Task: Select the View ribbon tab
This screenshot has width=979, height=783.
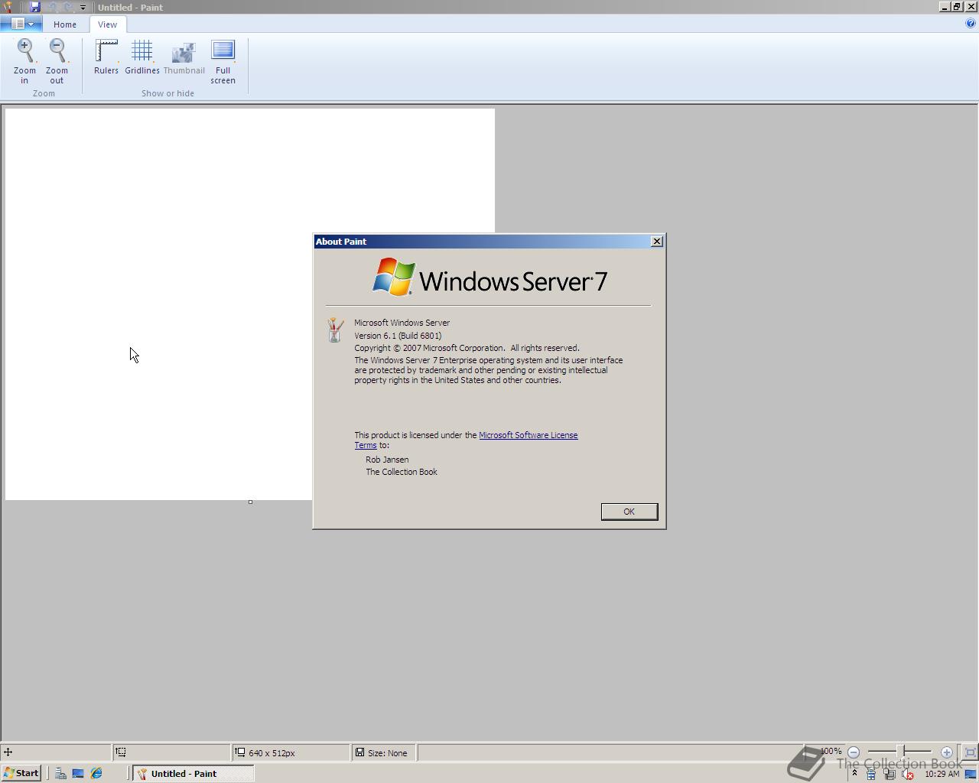Action: (x=107, y=24)
